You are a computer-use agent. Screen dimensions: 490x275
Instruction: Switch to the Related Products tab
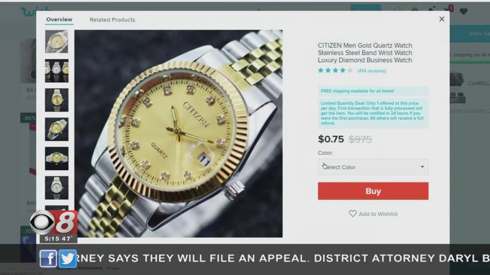pyautogui.click(x=112, y=20)
